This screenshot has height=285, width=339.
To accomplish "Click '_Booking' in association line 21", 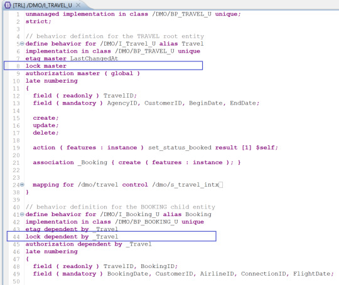I will click(92, 162).
